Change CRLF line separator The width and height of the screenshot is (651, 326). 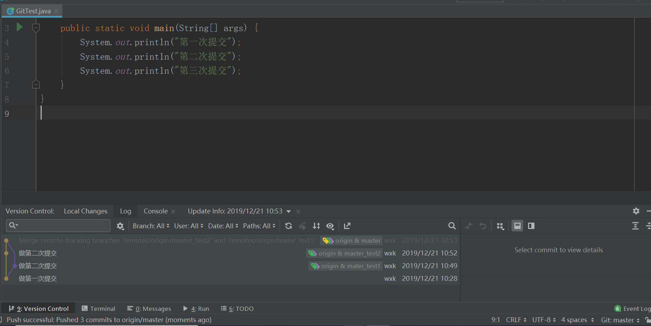516,320
